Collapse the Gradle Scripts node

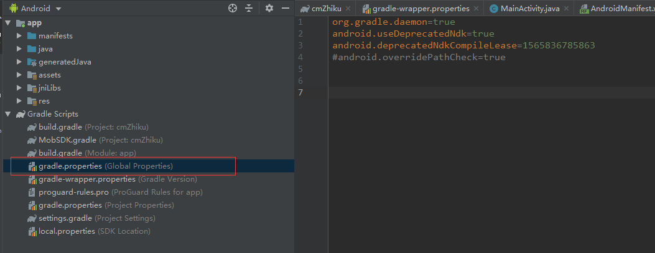pos(7,113)
